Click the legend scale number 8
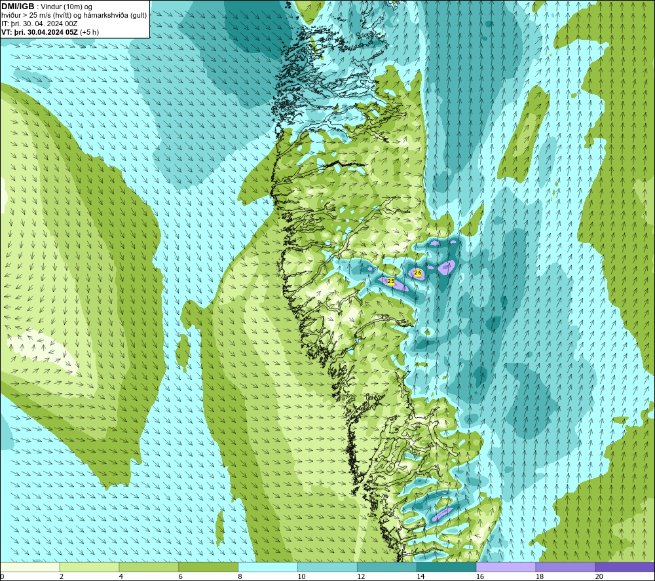This screenshot has width=655, height=581. (x=240, y=576)
